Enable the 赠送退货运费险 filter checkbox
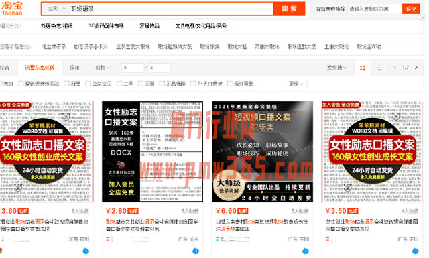429x258 pixels. click(x=21, y=84)
